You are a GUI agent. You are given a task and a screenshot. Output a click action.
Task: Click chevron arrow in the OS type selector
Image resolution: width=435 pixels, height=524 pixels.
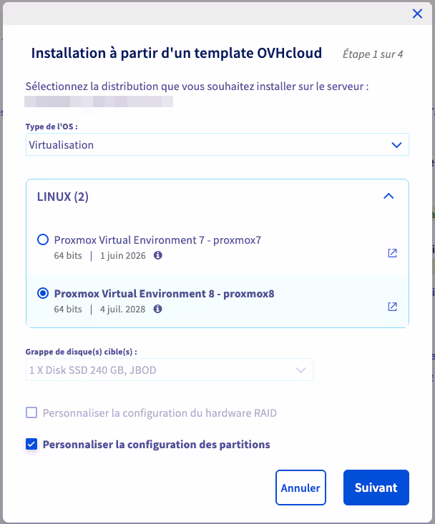pos(397,144)
